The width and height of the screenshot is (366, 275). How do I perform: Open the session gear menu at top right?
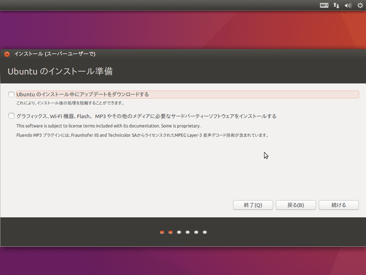tap(360, 5)
